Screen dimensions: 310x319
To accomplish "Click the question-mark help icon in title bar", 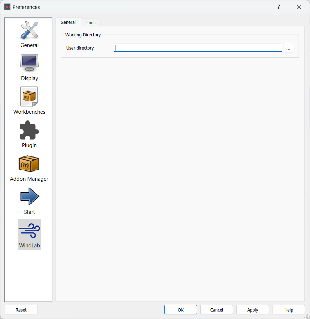I will 278,7.
